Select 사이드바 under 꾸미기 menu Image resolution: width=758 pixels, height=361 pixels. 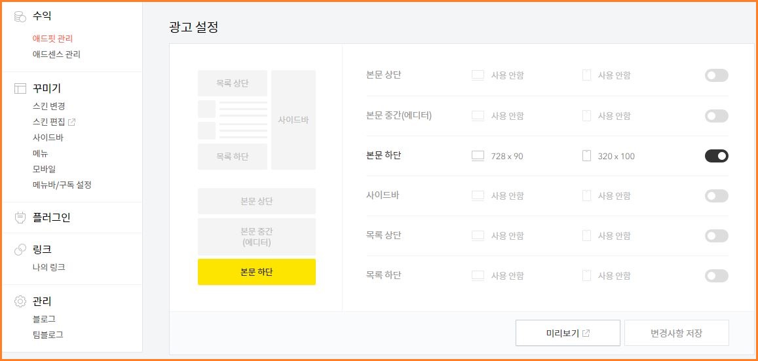48,138
